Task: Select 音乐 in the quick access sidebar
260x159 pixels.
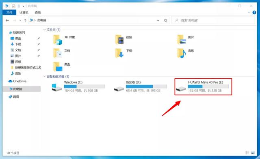Action: tap(16, 73)
